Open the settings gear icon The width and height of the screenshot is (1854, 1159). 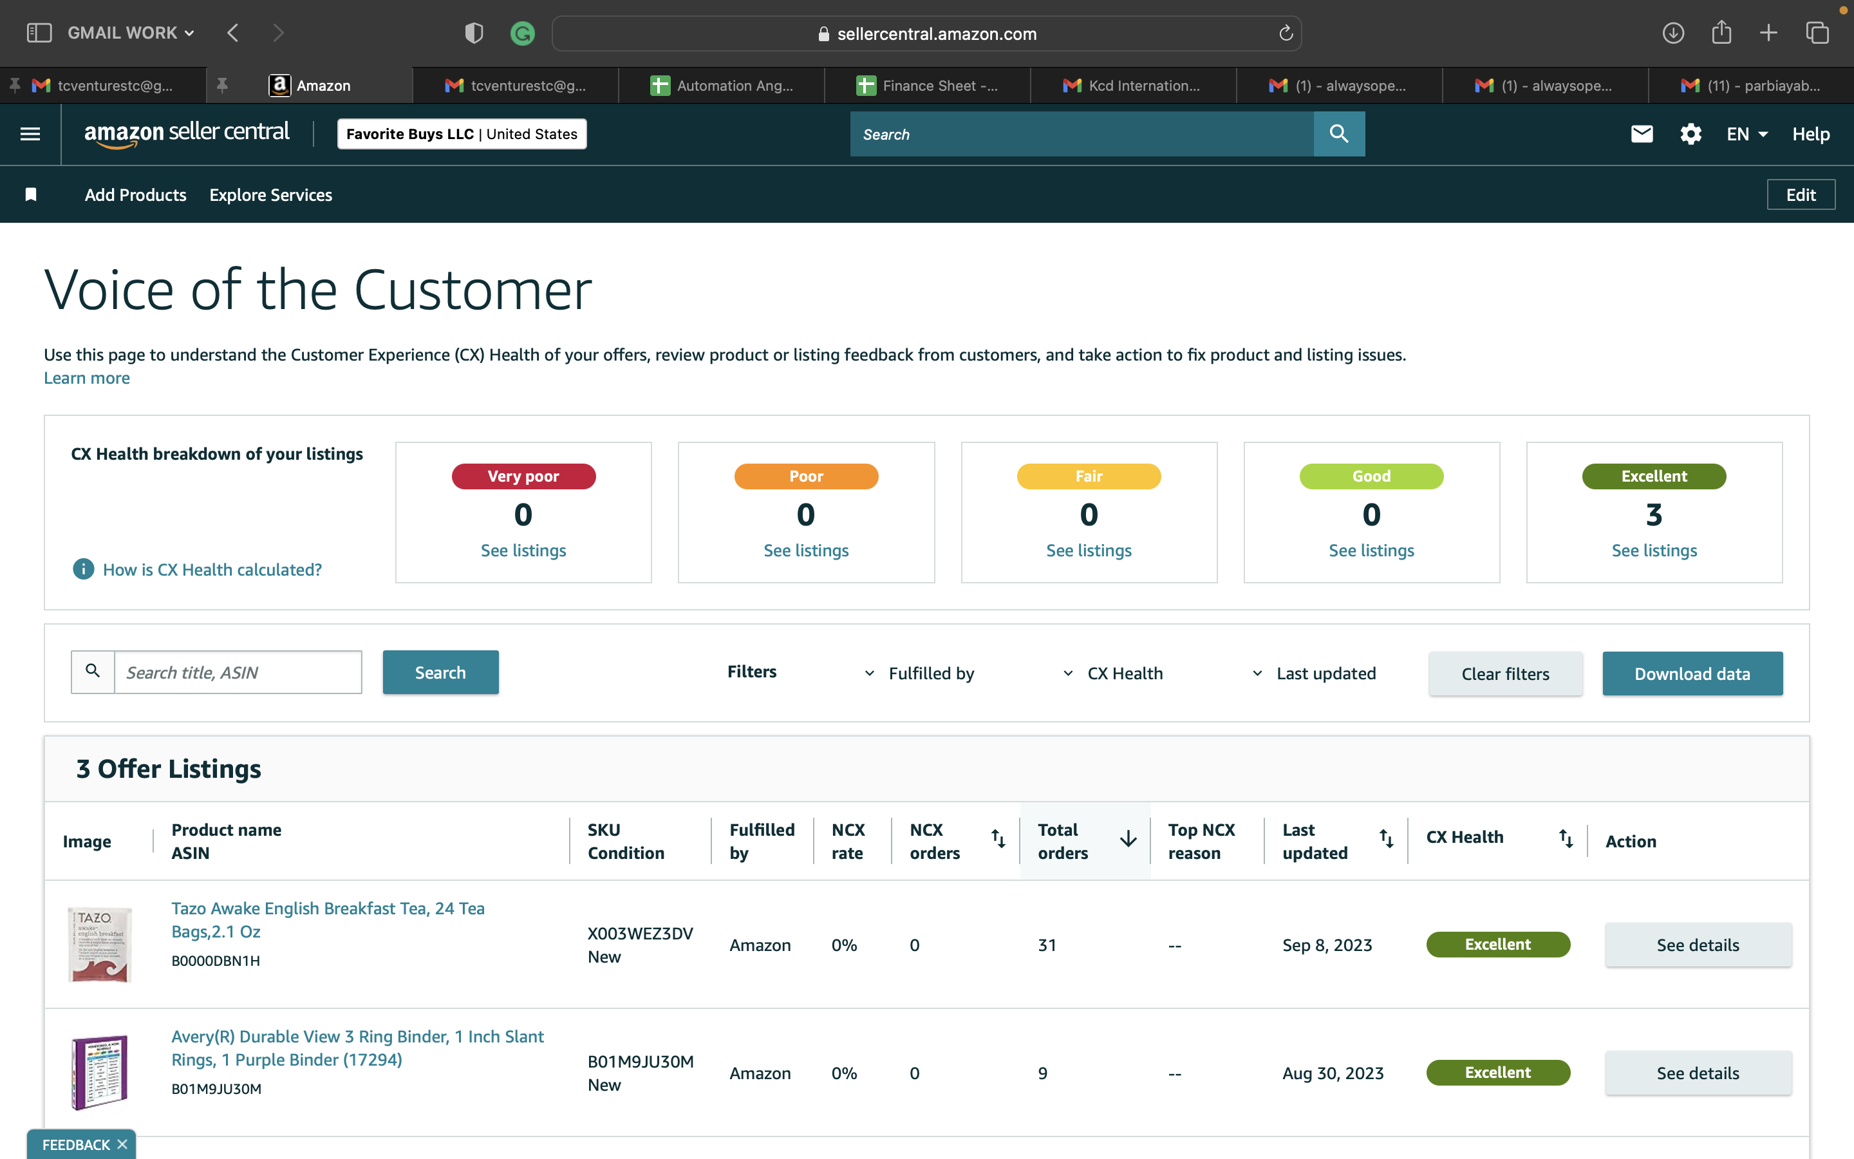(x=1691, y=134)
